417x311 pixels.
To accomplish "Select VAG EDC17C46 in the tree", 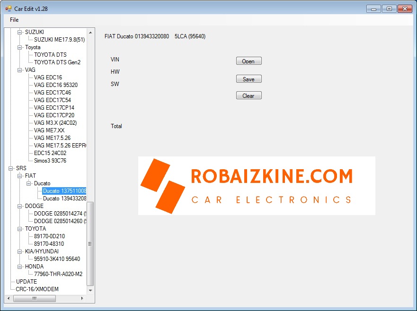I will coord(52,93).
